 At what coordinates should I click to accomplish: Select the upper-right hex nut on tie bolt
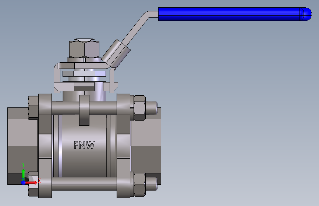coord(139,108)
